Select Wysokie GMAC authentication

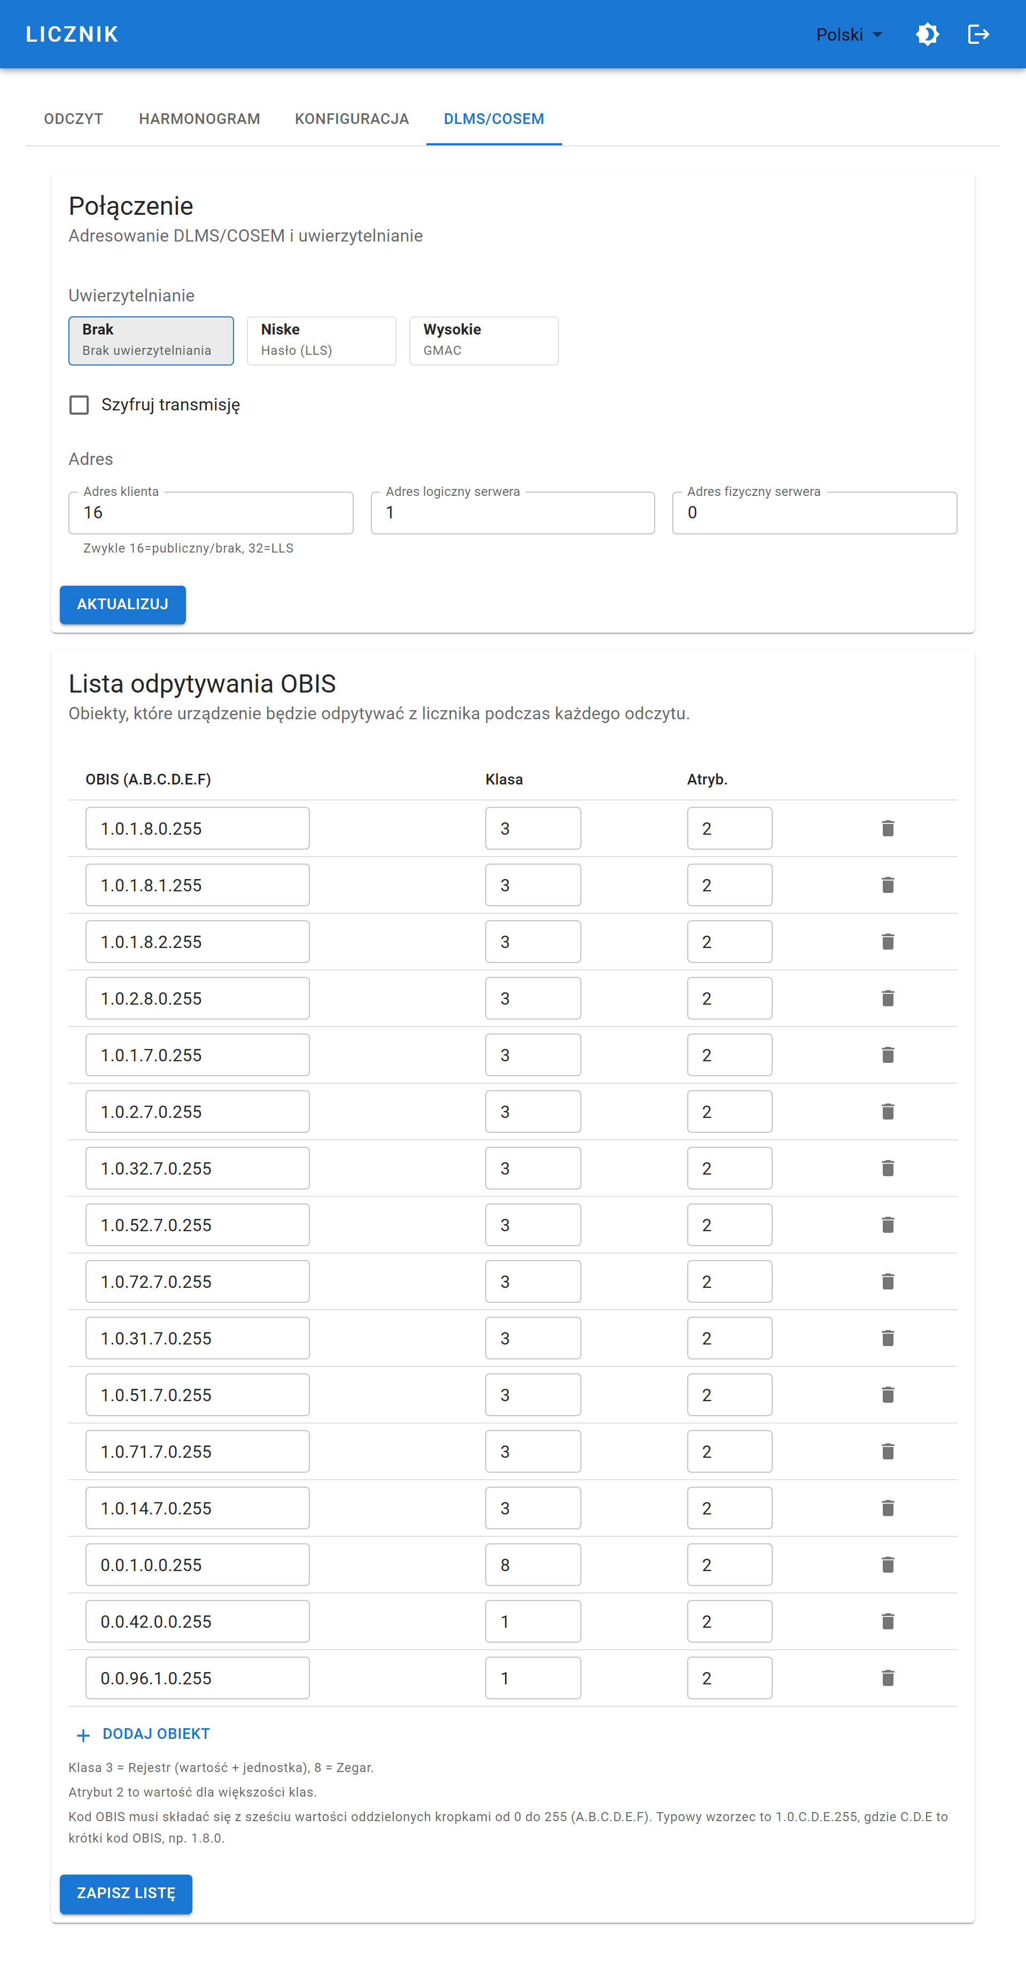(484, 341)
